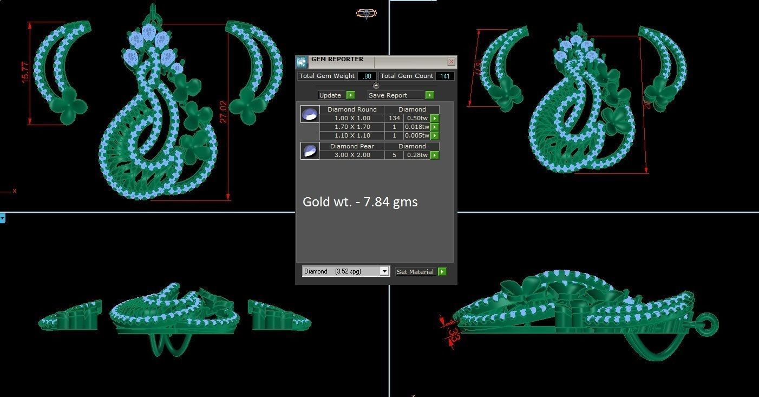Click green arrow in 1.00 X 1.00 row
This screenshot has width=759, height=397.
[435, 118]
